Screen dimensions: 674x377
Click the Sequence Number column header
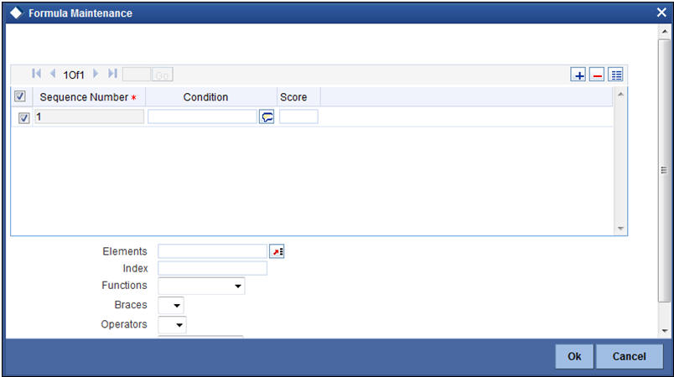click(x=89, y=97)
